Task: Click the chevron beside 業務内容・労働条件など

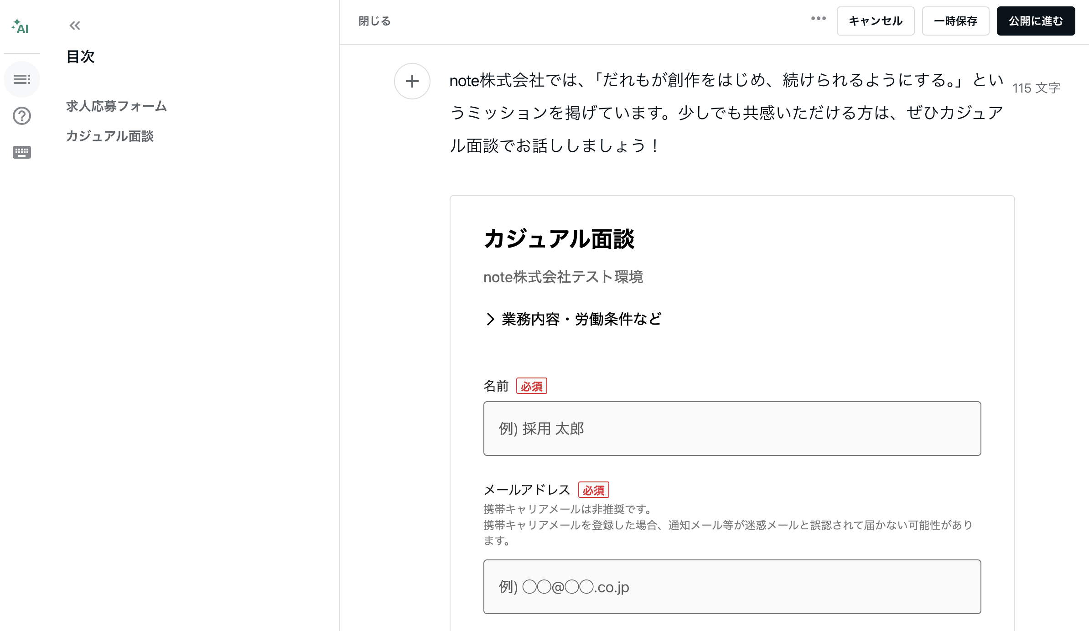Action: pyautogui.click(x=490, y=319)
